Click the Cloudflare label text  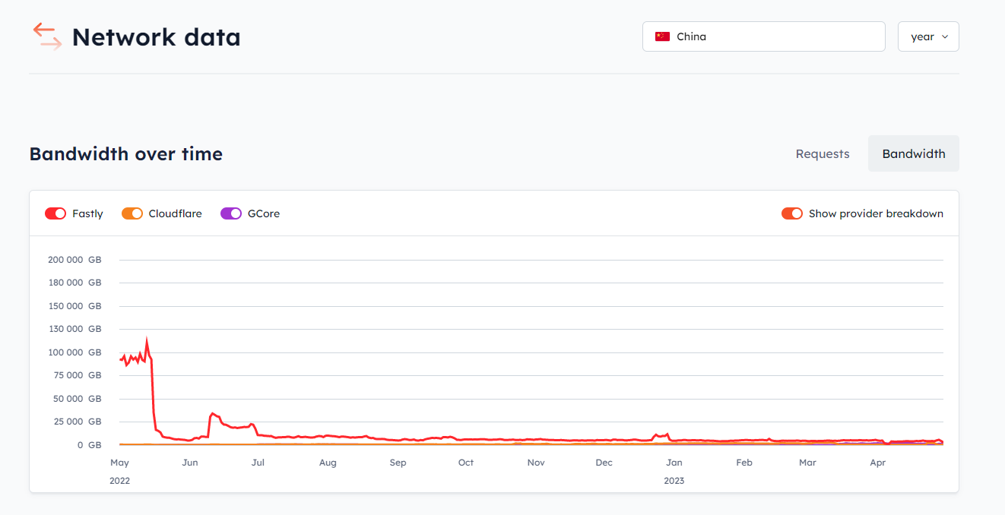point(174,213)
